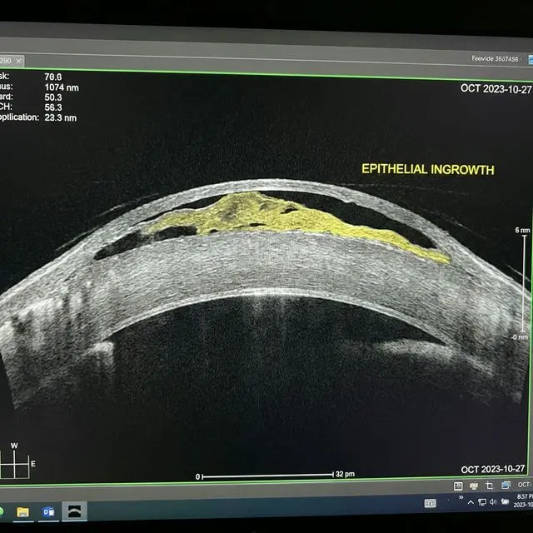Open Outlook from the taskbar
Image resolution: width=533 pixels, height=533 pixels.
[48, 511]
